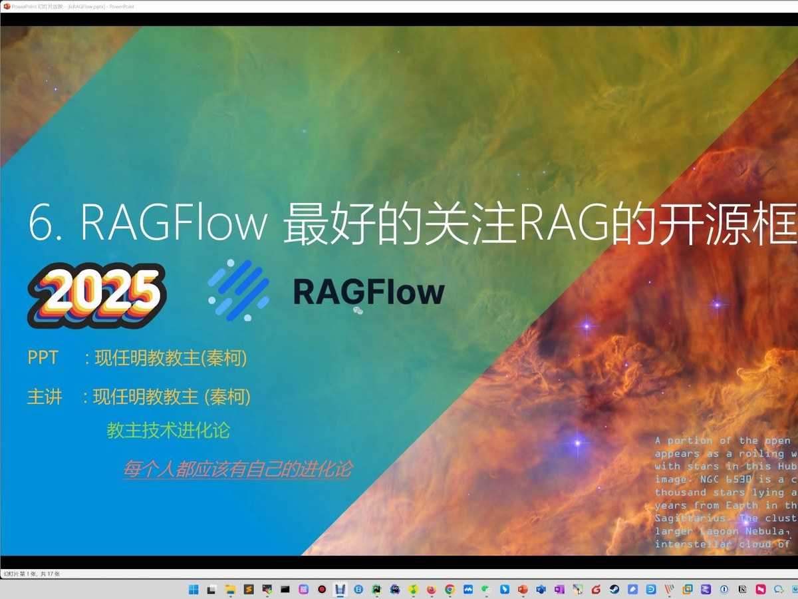Click the 'PPT : 现任明教教主(秦柯)' line
The height and width of the screenshot is (599, 798).
pyautogui.click(x=137, y=358)
